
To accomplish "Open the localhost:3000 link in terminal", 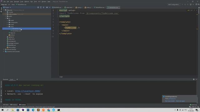I will [28, 91].
